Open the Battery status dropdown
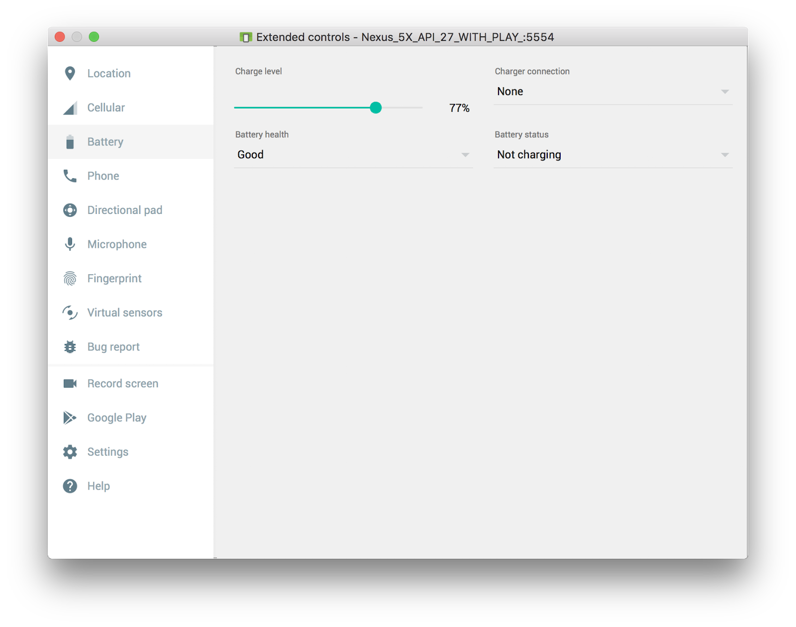Image resolution: width=796 pixels, height=627 pixels. click(x=612, y=155)
